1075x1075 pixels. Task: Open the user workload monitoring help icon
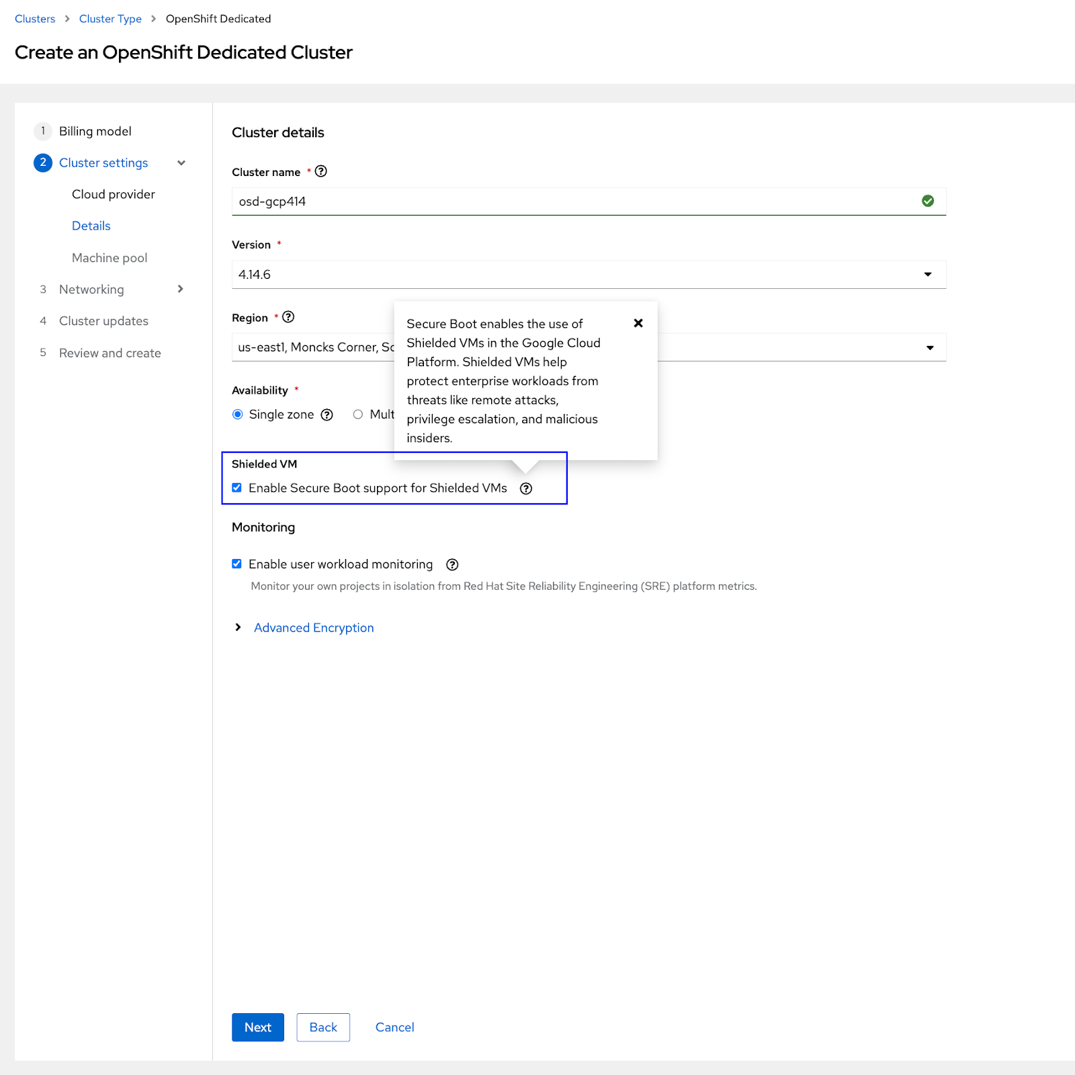451,564
